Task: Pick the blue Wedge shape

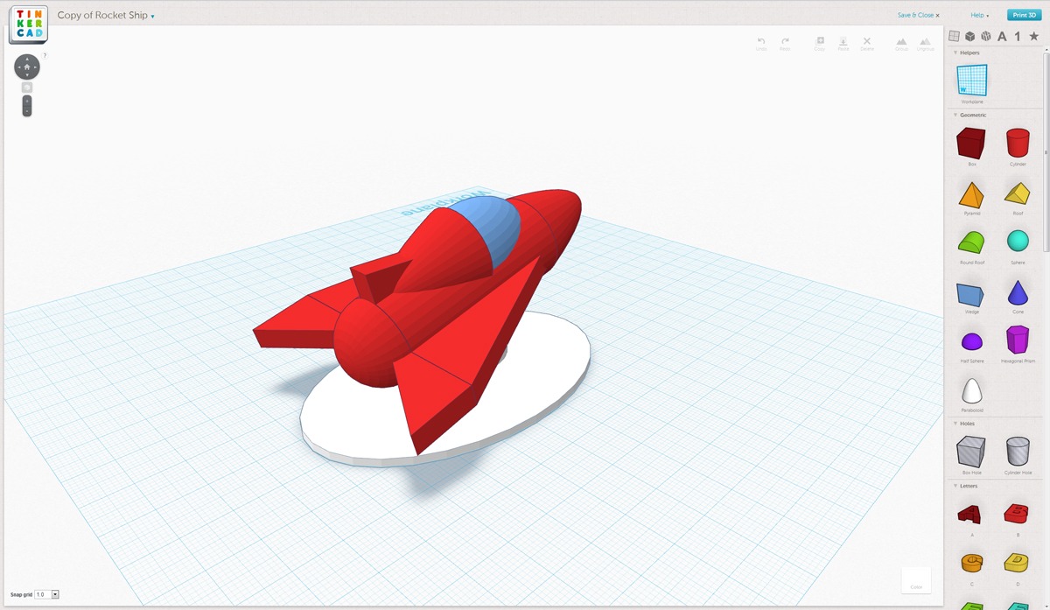Action: coord(971,294)
